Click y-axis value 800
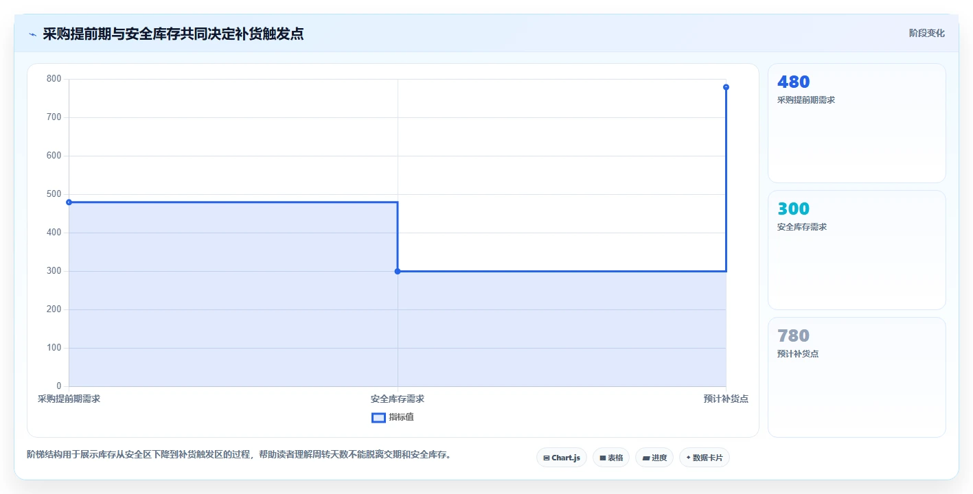 [54, 79]
